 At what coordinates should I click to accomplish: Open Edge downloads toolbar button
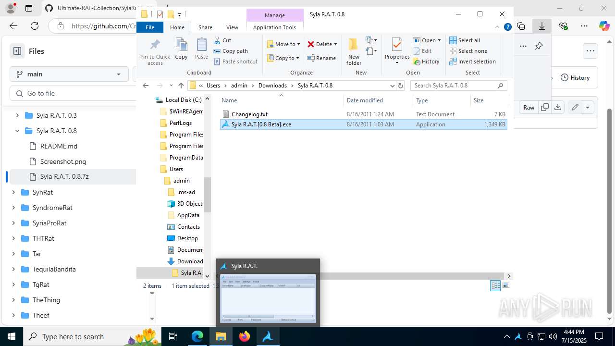[542, 26]
